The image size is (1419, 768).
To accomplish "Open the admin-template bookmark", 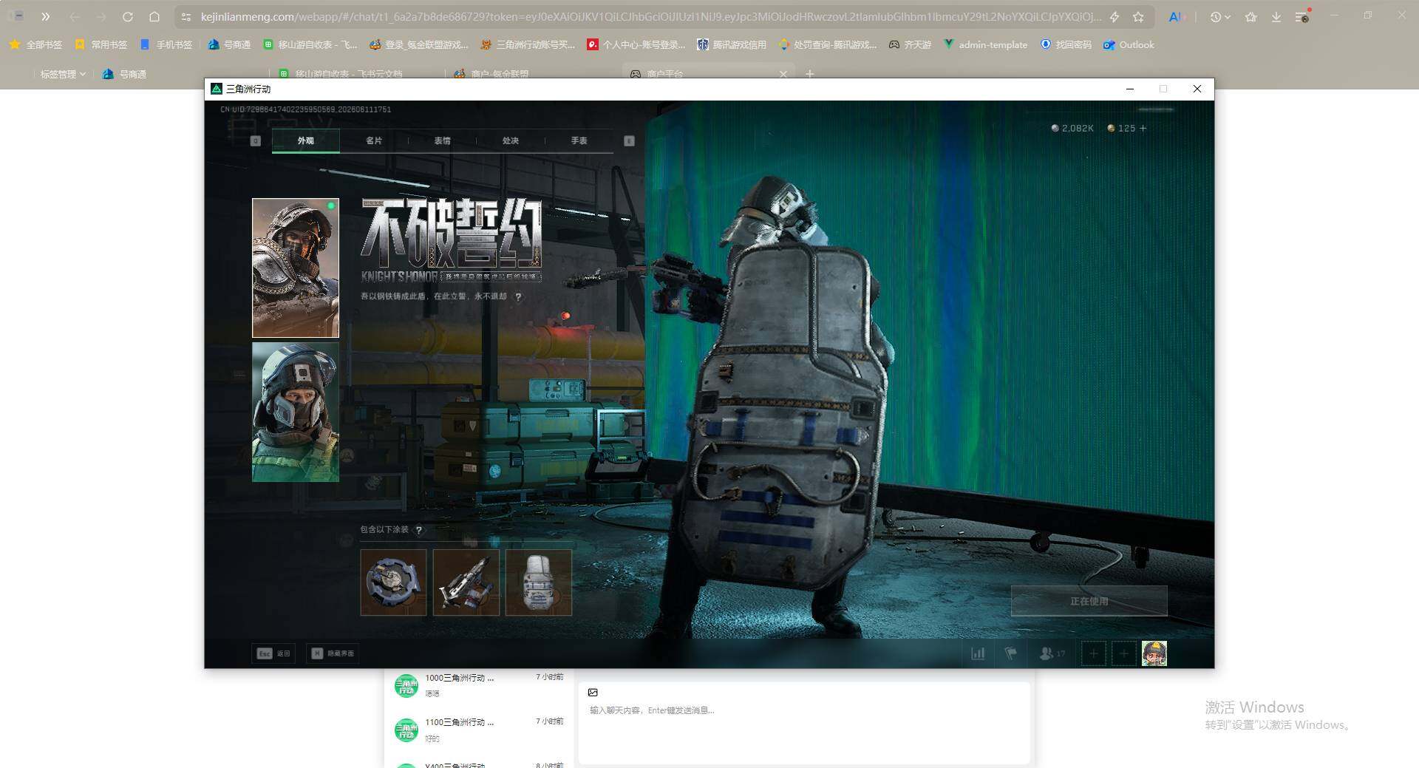I will (985, 45).
